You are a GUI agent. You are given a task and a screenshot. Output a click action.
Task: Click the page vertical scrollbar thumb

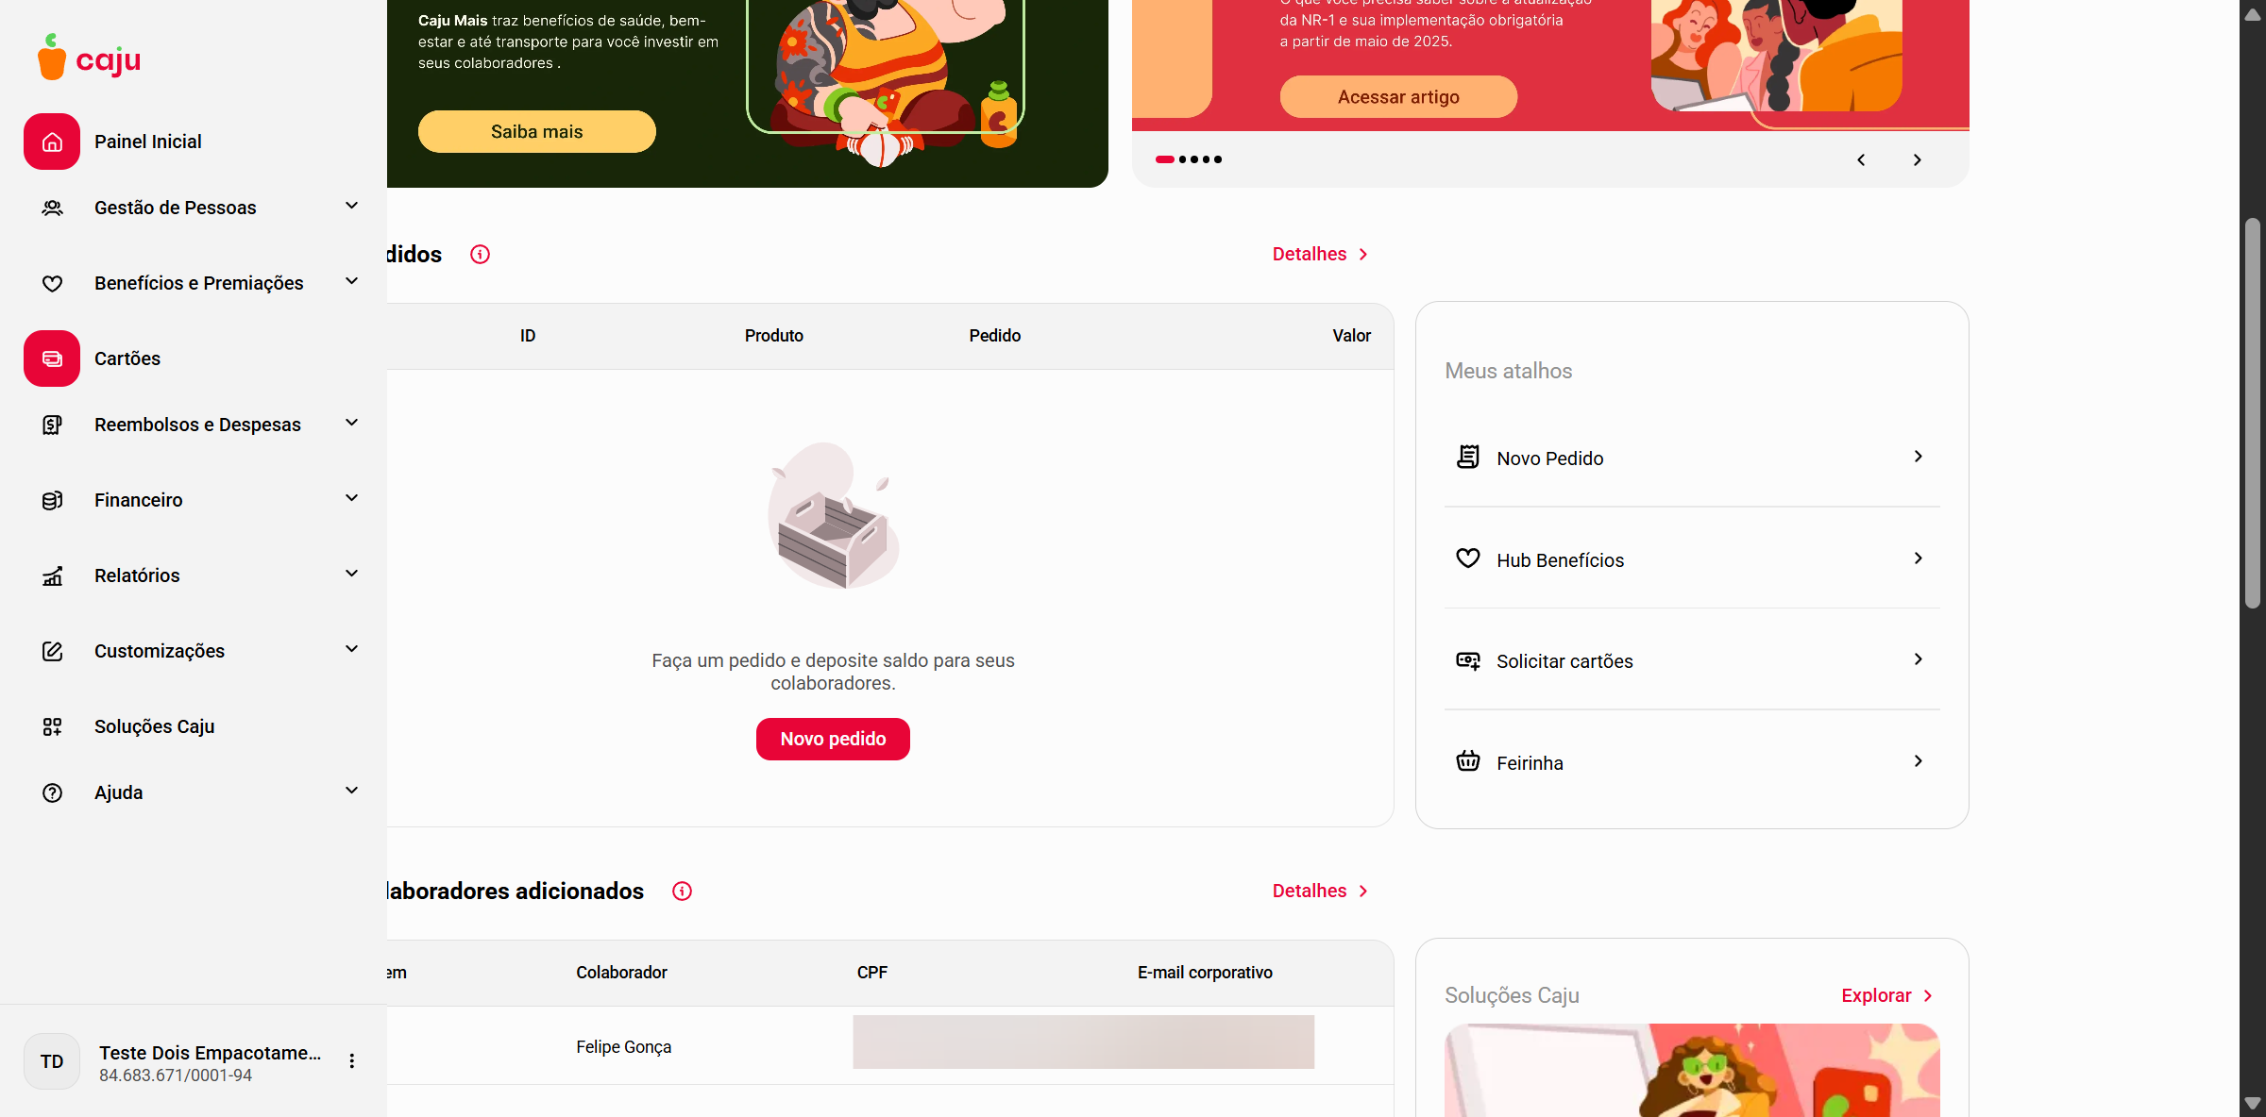tap(2253, 413)
